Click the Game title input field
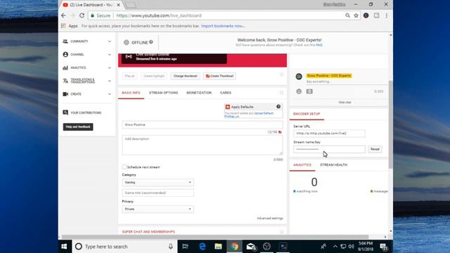Viewport: 450px width, 253px height. click(157, 193)
